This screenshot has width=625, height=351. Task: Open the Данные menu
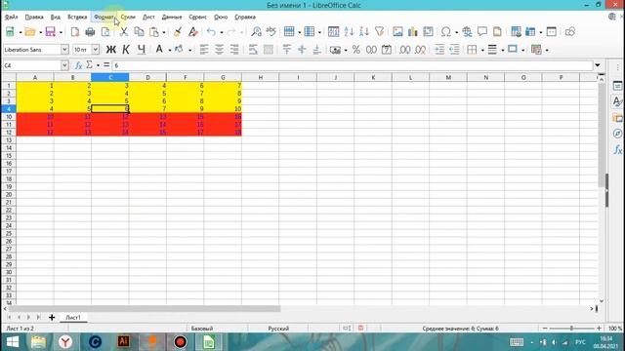coord(172,18)
